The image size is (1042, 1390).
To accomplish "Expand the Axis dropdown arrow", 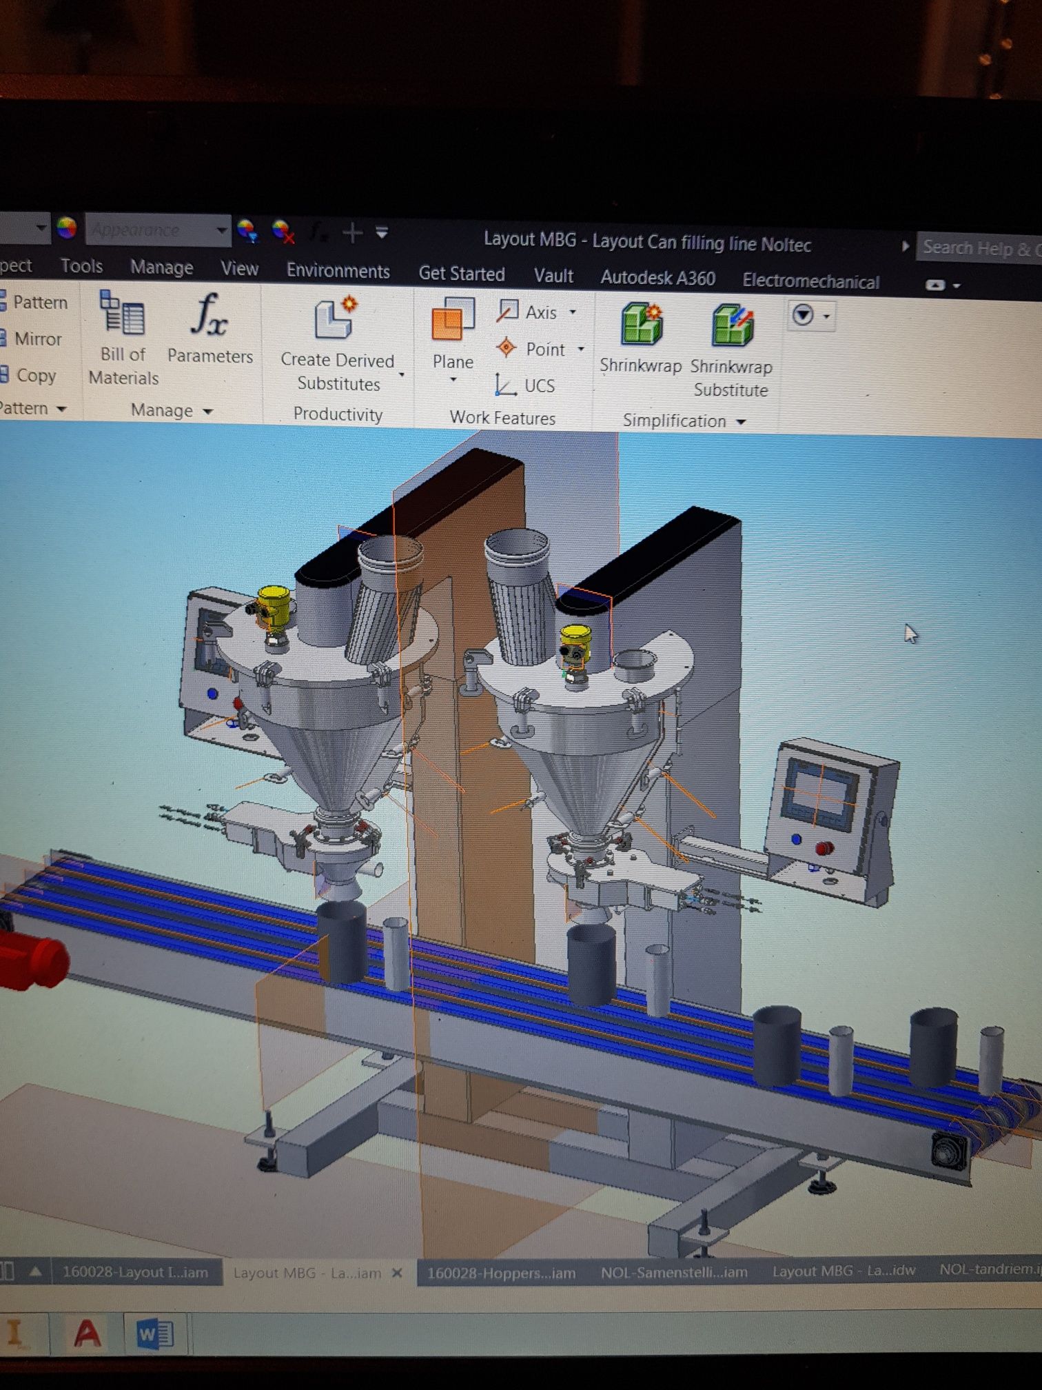I will pyautogui.click(x=573, y=312).
